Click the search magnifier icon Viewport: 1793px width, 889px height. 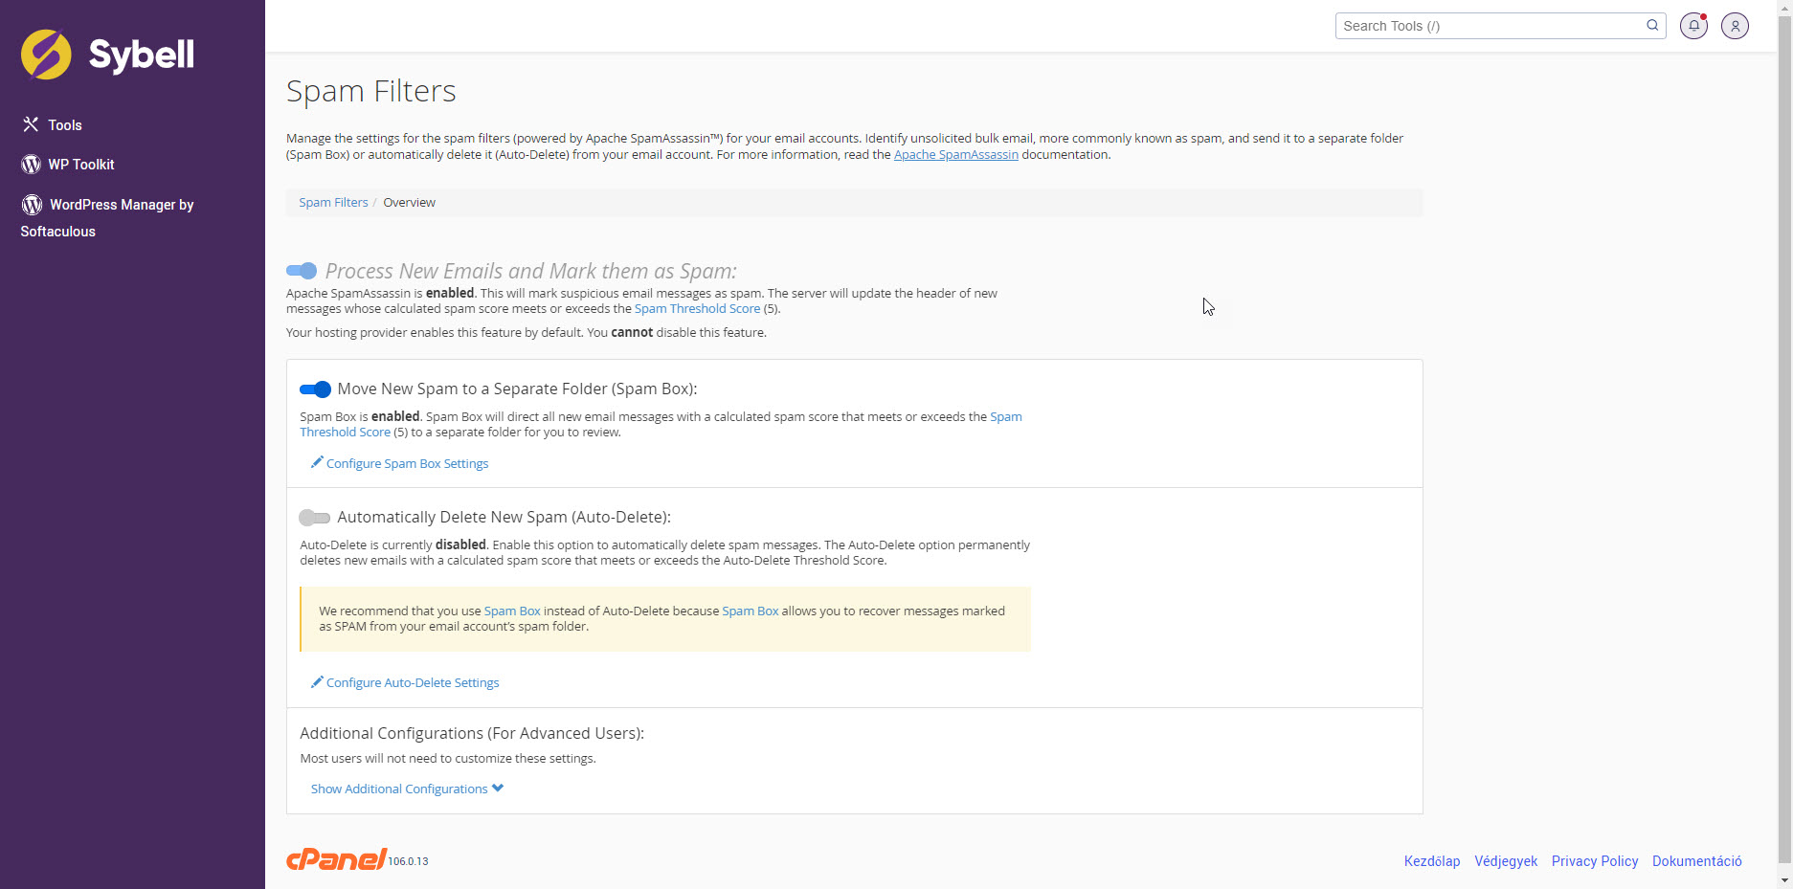click(x=1652, y=26)
